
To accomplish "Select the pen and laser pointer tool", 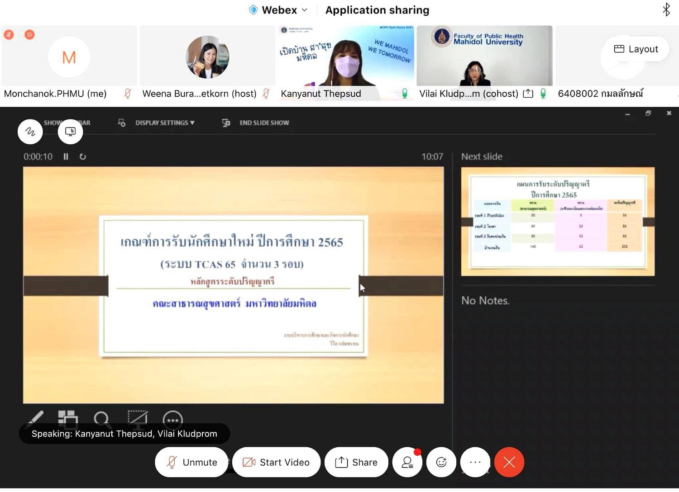I will 35,418.
